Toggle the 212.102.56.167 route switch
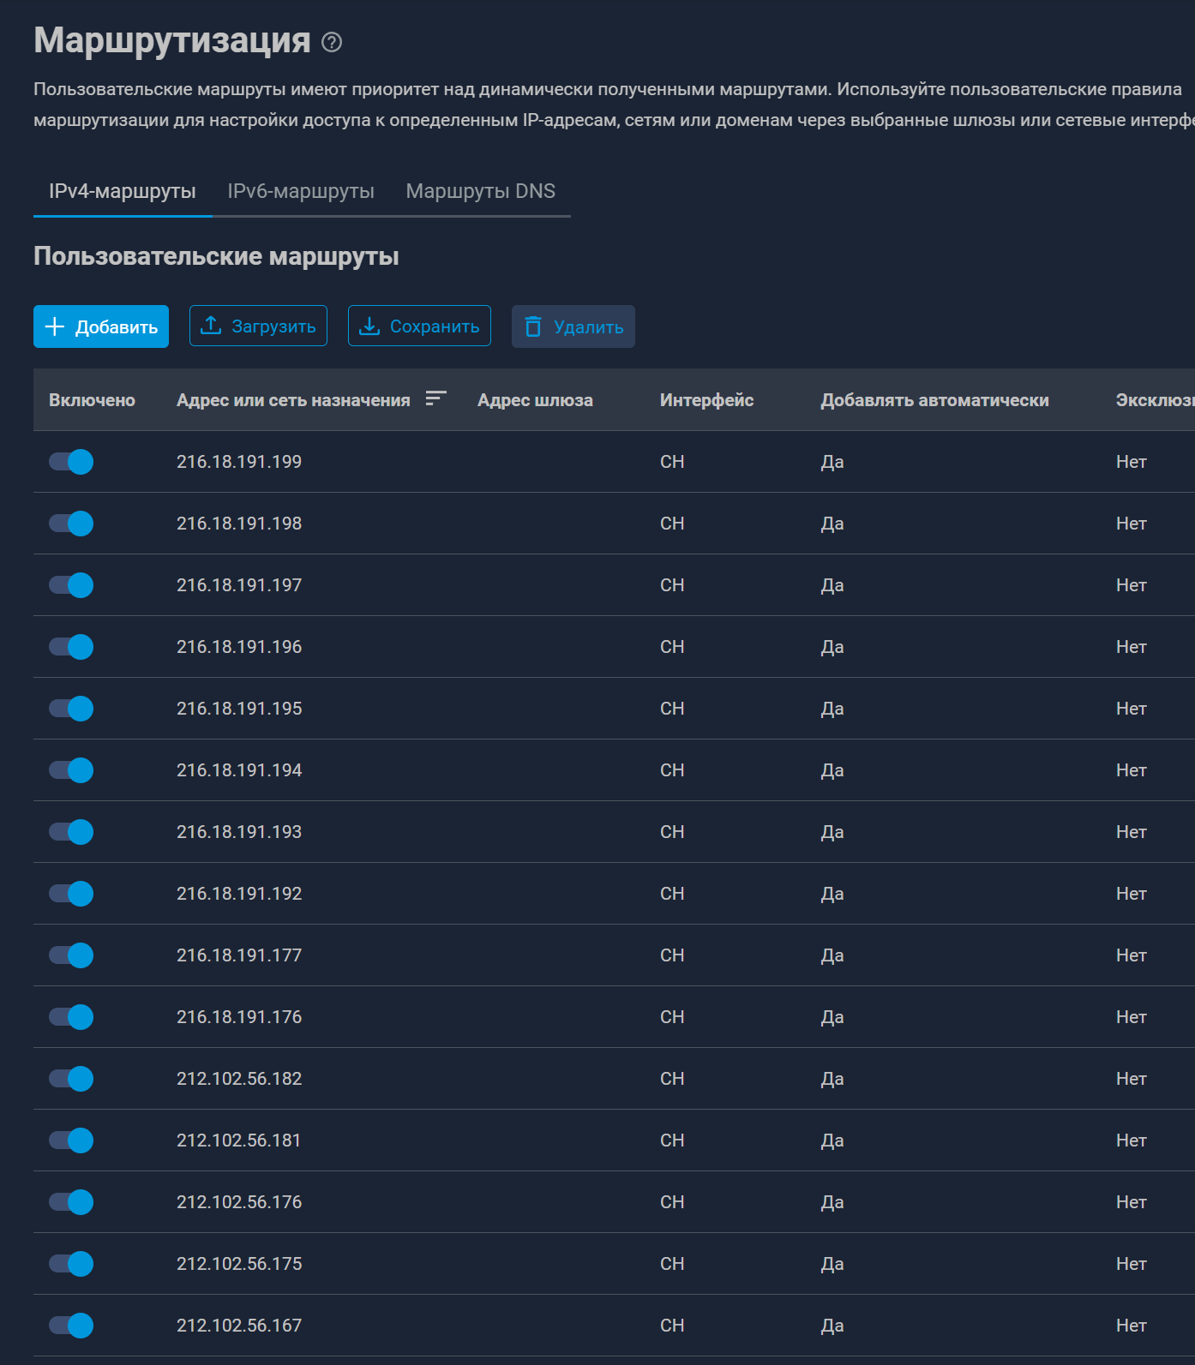The image size is (1195, 1365). point(71,1326)
